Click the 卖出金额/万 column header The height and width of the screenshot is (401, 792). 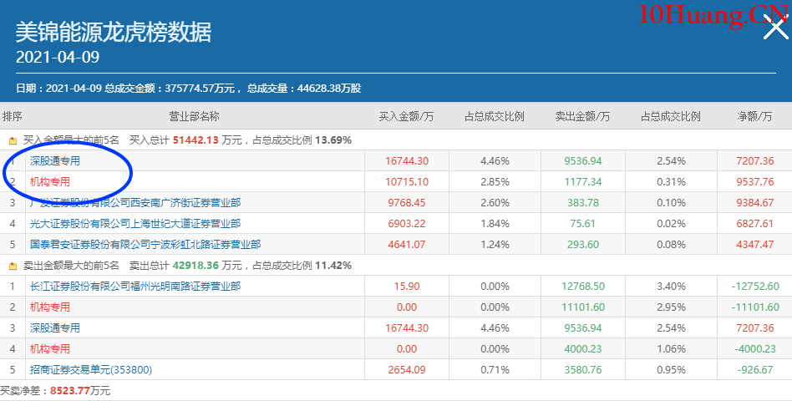[582, 117]
